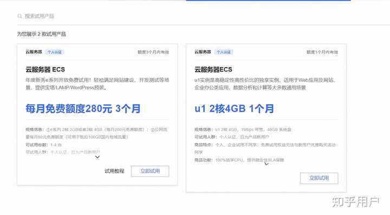Expand details chevron on u1 2核4GB card
Screen dimensions: 390x215
(x=266, y=164)
